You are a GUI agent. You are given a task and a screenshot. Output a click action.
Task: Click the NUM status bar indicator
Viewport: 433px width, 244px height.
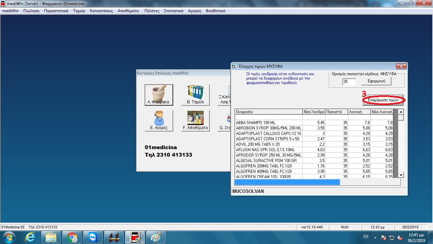click(345, 227)
